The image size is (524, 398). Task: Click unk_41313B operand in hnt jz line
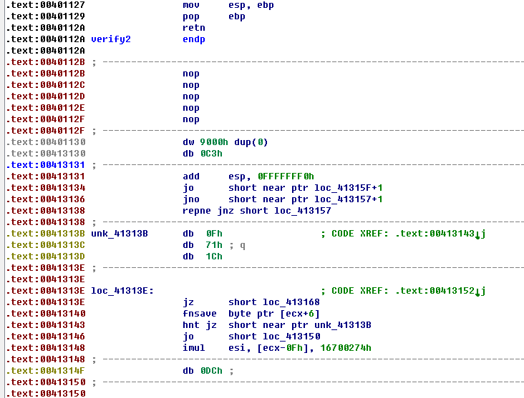point(343,325)
